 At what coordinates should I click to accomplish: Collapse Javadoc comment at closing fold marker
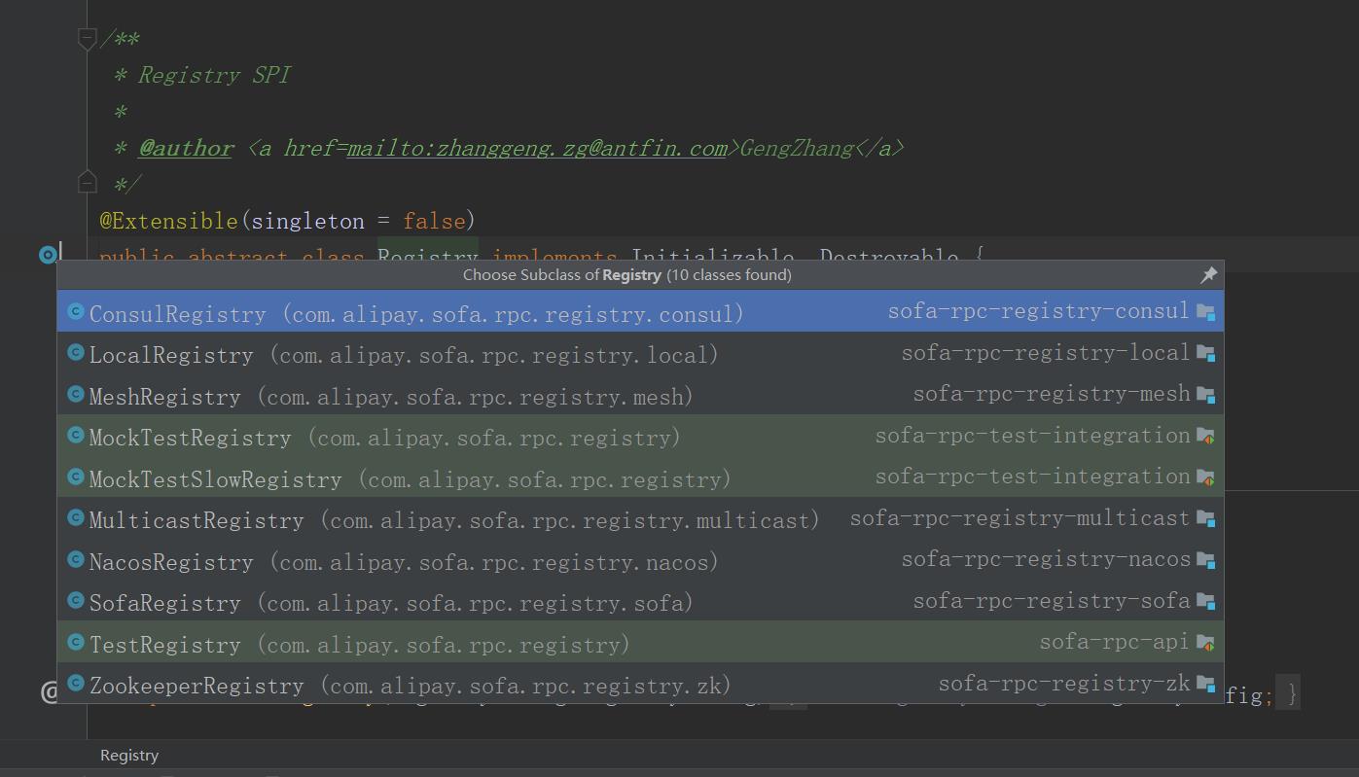(87, 182)
